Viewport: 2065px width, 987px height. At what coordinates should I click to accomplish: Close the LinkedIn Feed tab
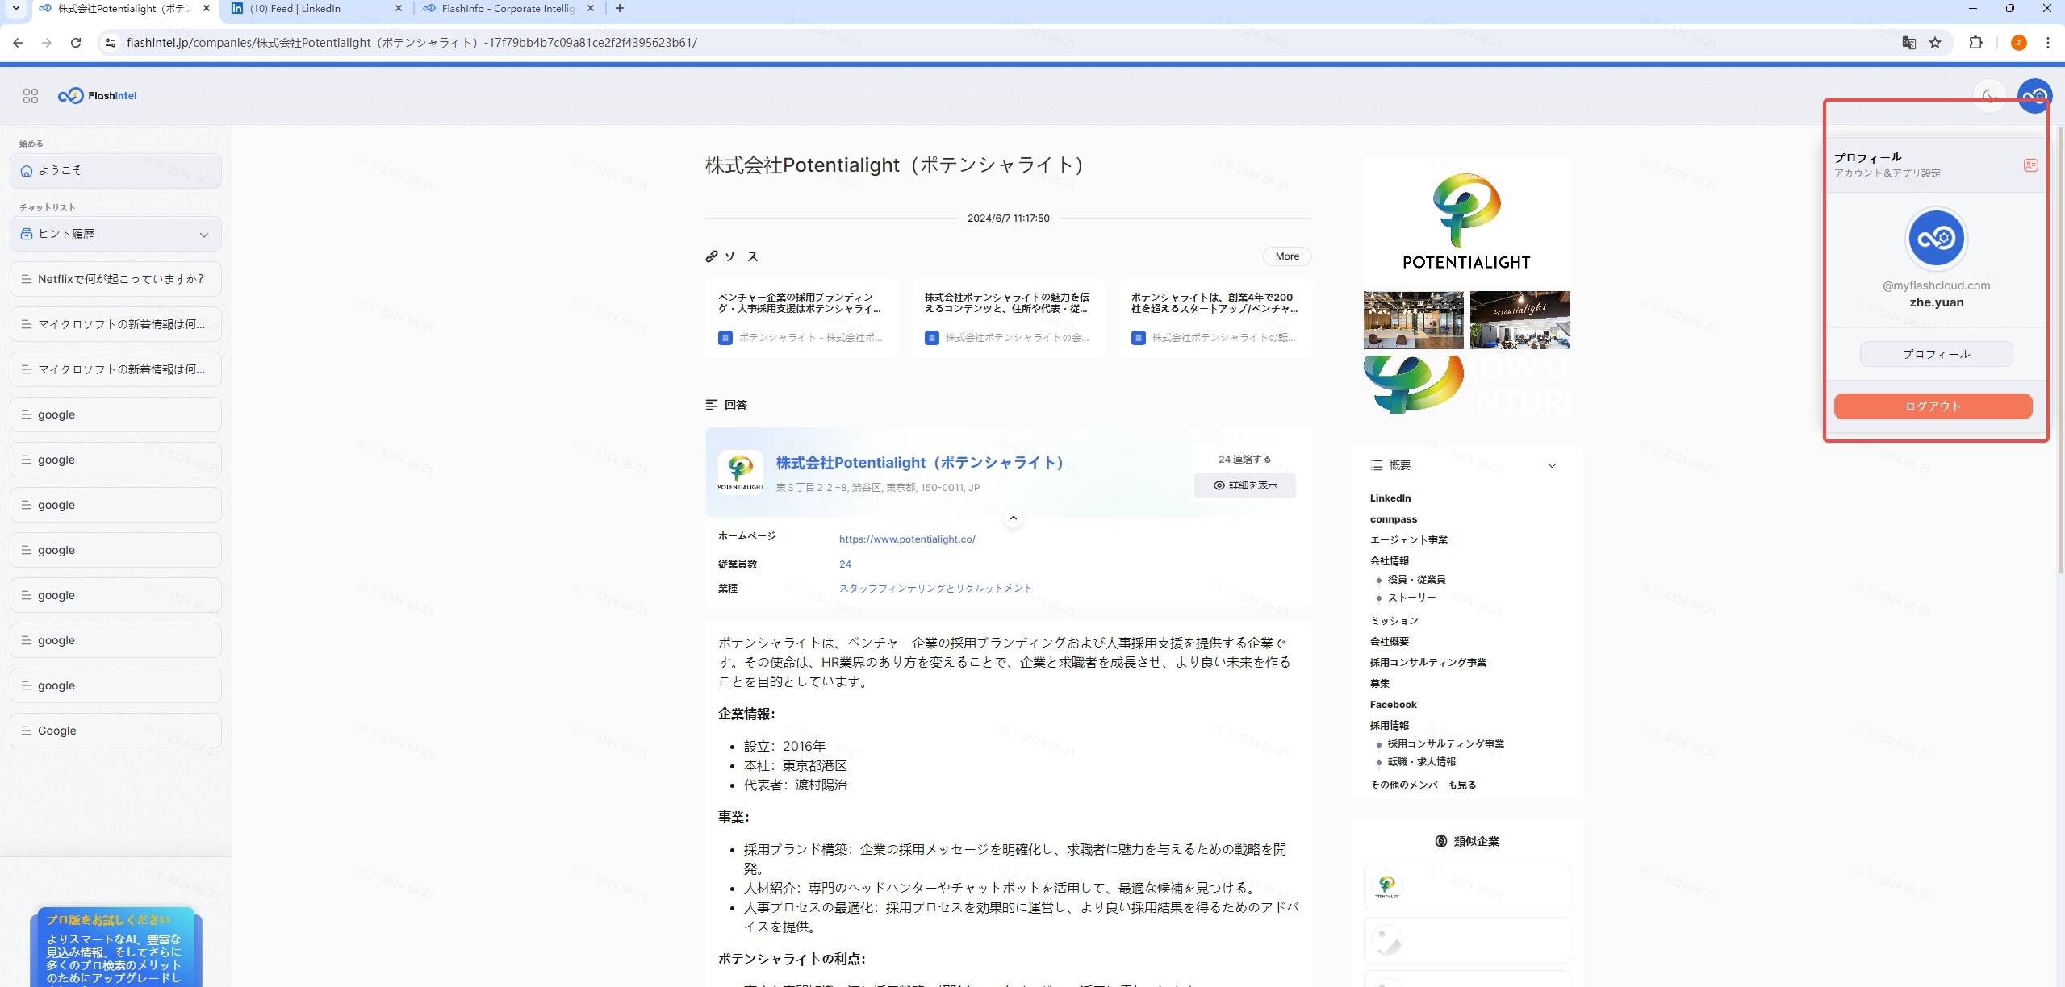pos(398,9)
